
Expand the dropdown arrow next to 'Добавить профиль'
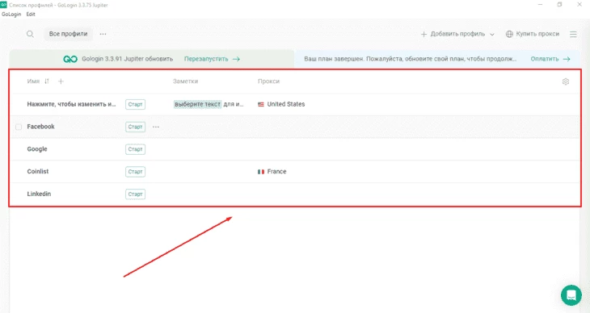coord(491,34)
